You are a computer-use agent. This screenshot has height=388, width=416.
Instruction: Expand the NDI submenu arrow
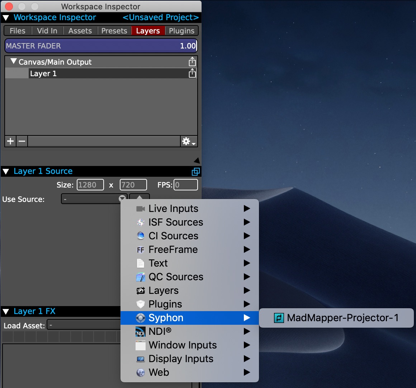point(247,331)
